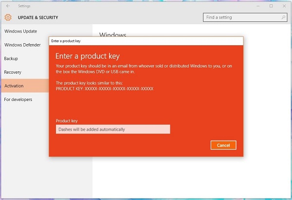Click the 'Product key' field label

[x=67, y=121]
